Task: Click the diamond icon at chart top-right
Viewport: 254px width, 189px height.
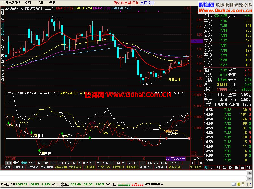Action: 185,8
